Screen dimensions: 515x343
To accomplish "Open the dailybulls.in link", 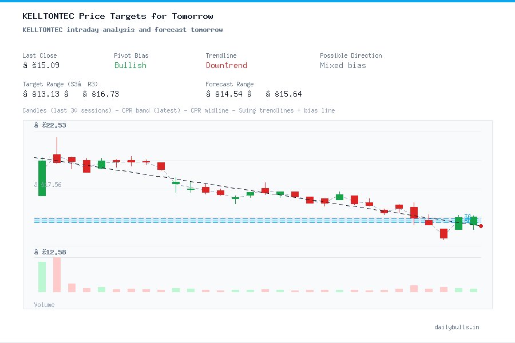I will click(457, 327).
